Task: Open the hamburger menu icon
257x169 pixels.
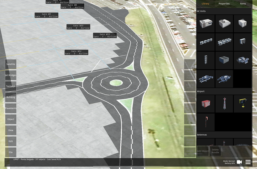Action: click(248, 162)
